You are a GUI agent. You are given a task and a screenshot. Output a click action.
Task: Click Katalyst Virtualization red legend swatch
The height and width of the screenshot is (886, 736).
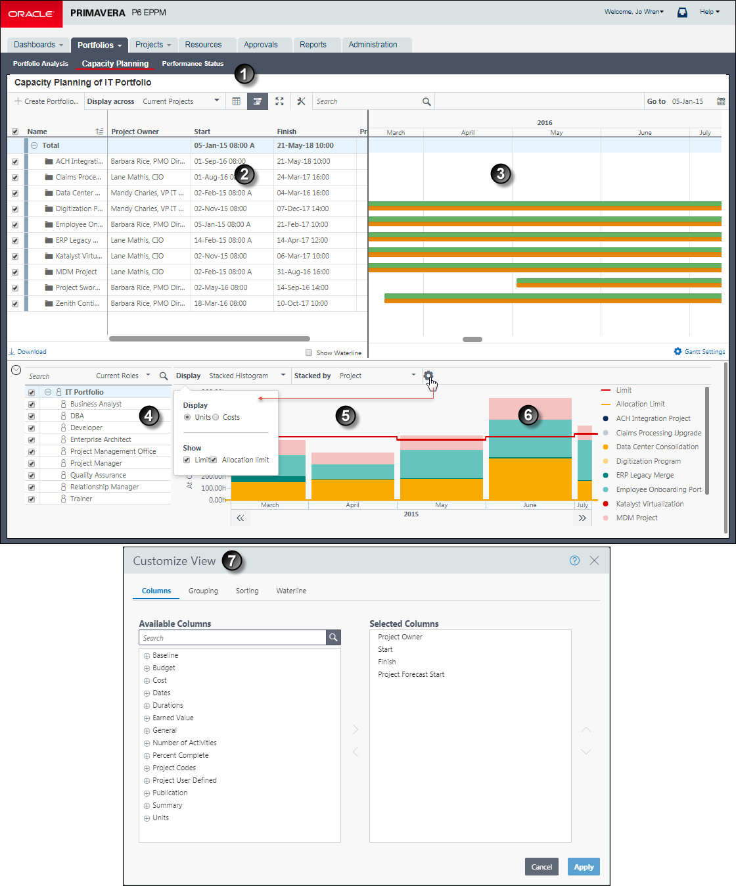point(605,504)
